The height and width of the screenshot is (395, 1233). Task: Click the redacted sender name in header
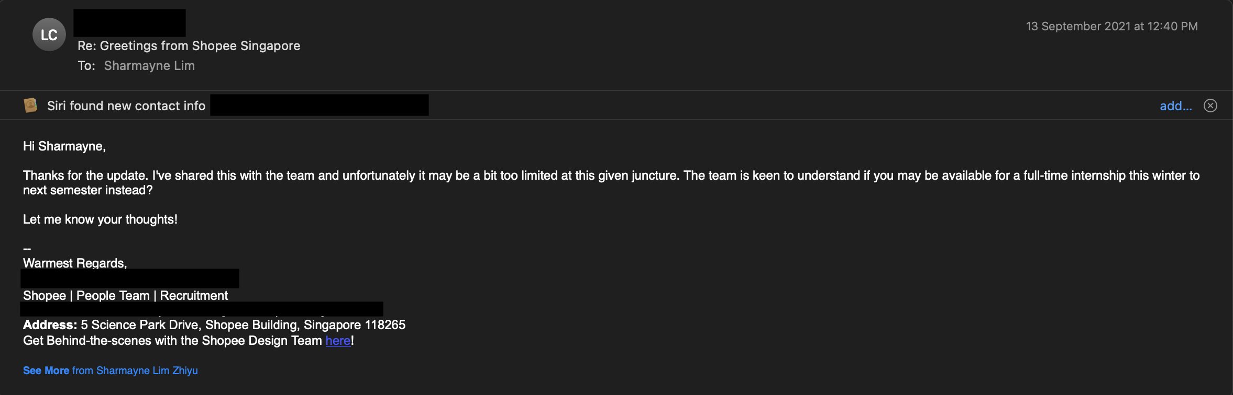coord(129,23)
